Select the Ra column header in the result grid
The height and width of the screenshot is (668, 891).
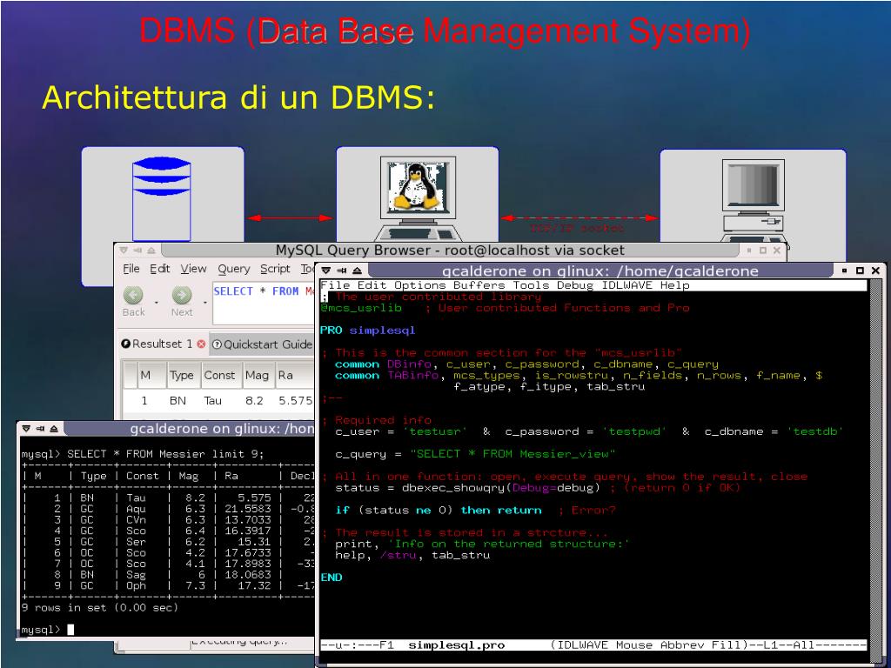click(294, 375)
